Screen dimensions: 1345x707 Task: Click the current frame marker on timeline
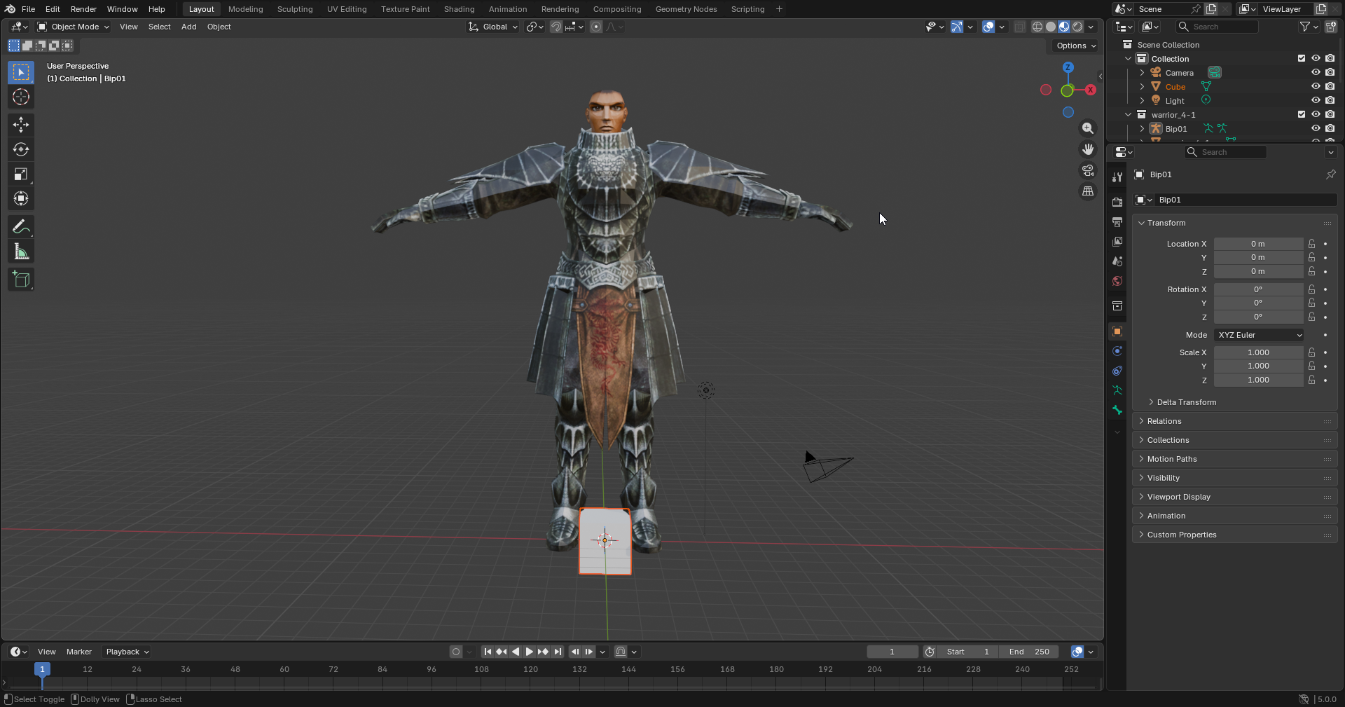(42, 669)
